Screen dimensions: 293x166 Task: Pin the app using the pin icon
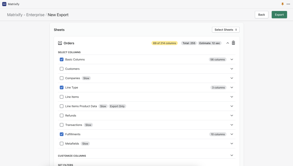283,4
